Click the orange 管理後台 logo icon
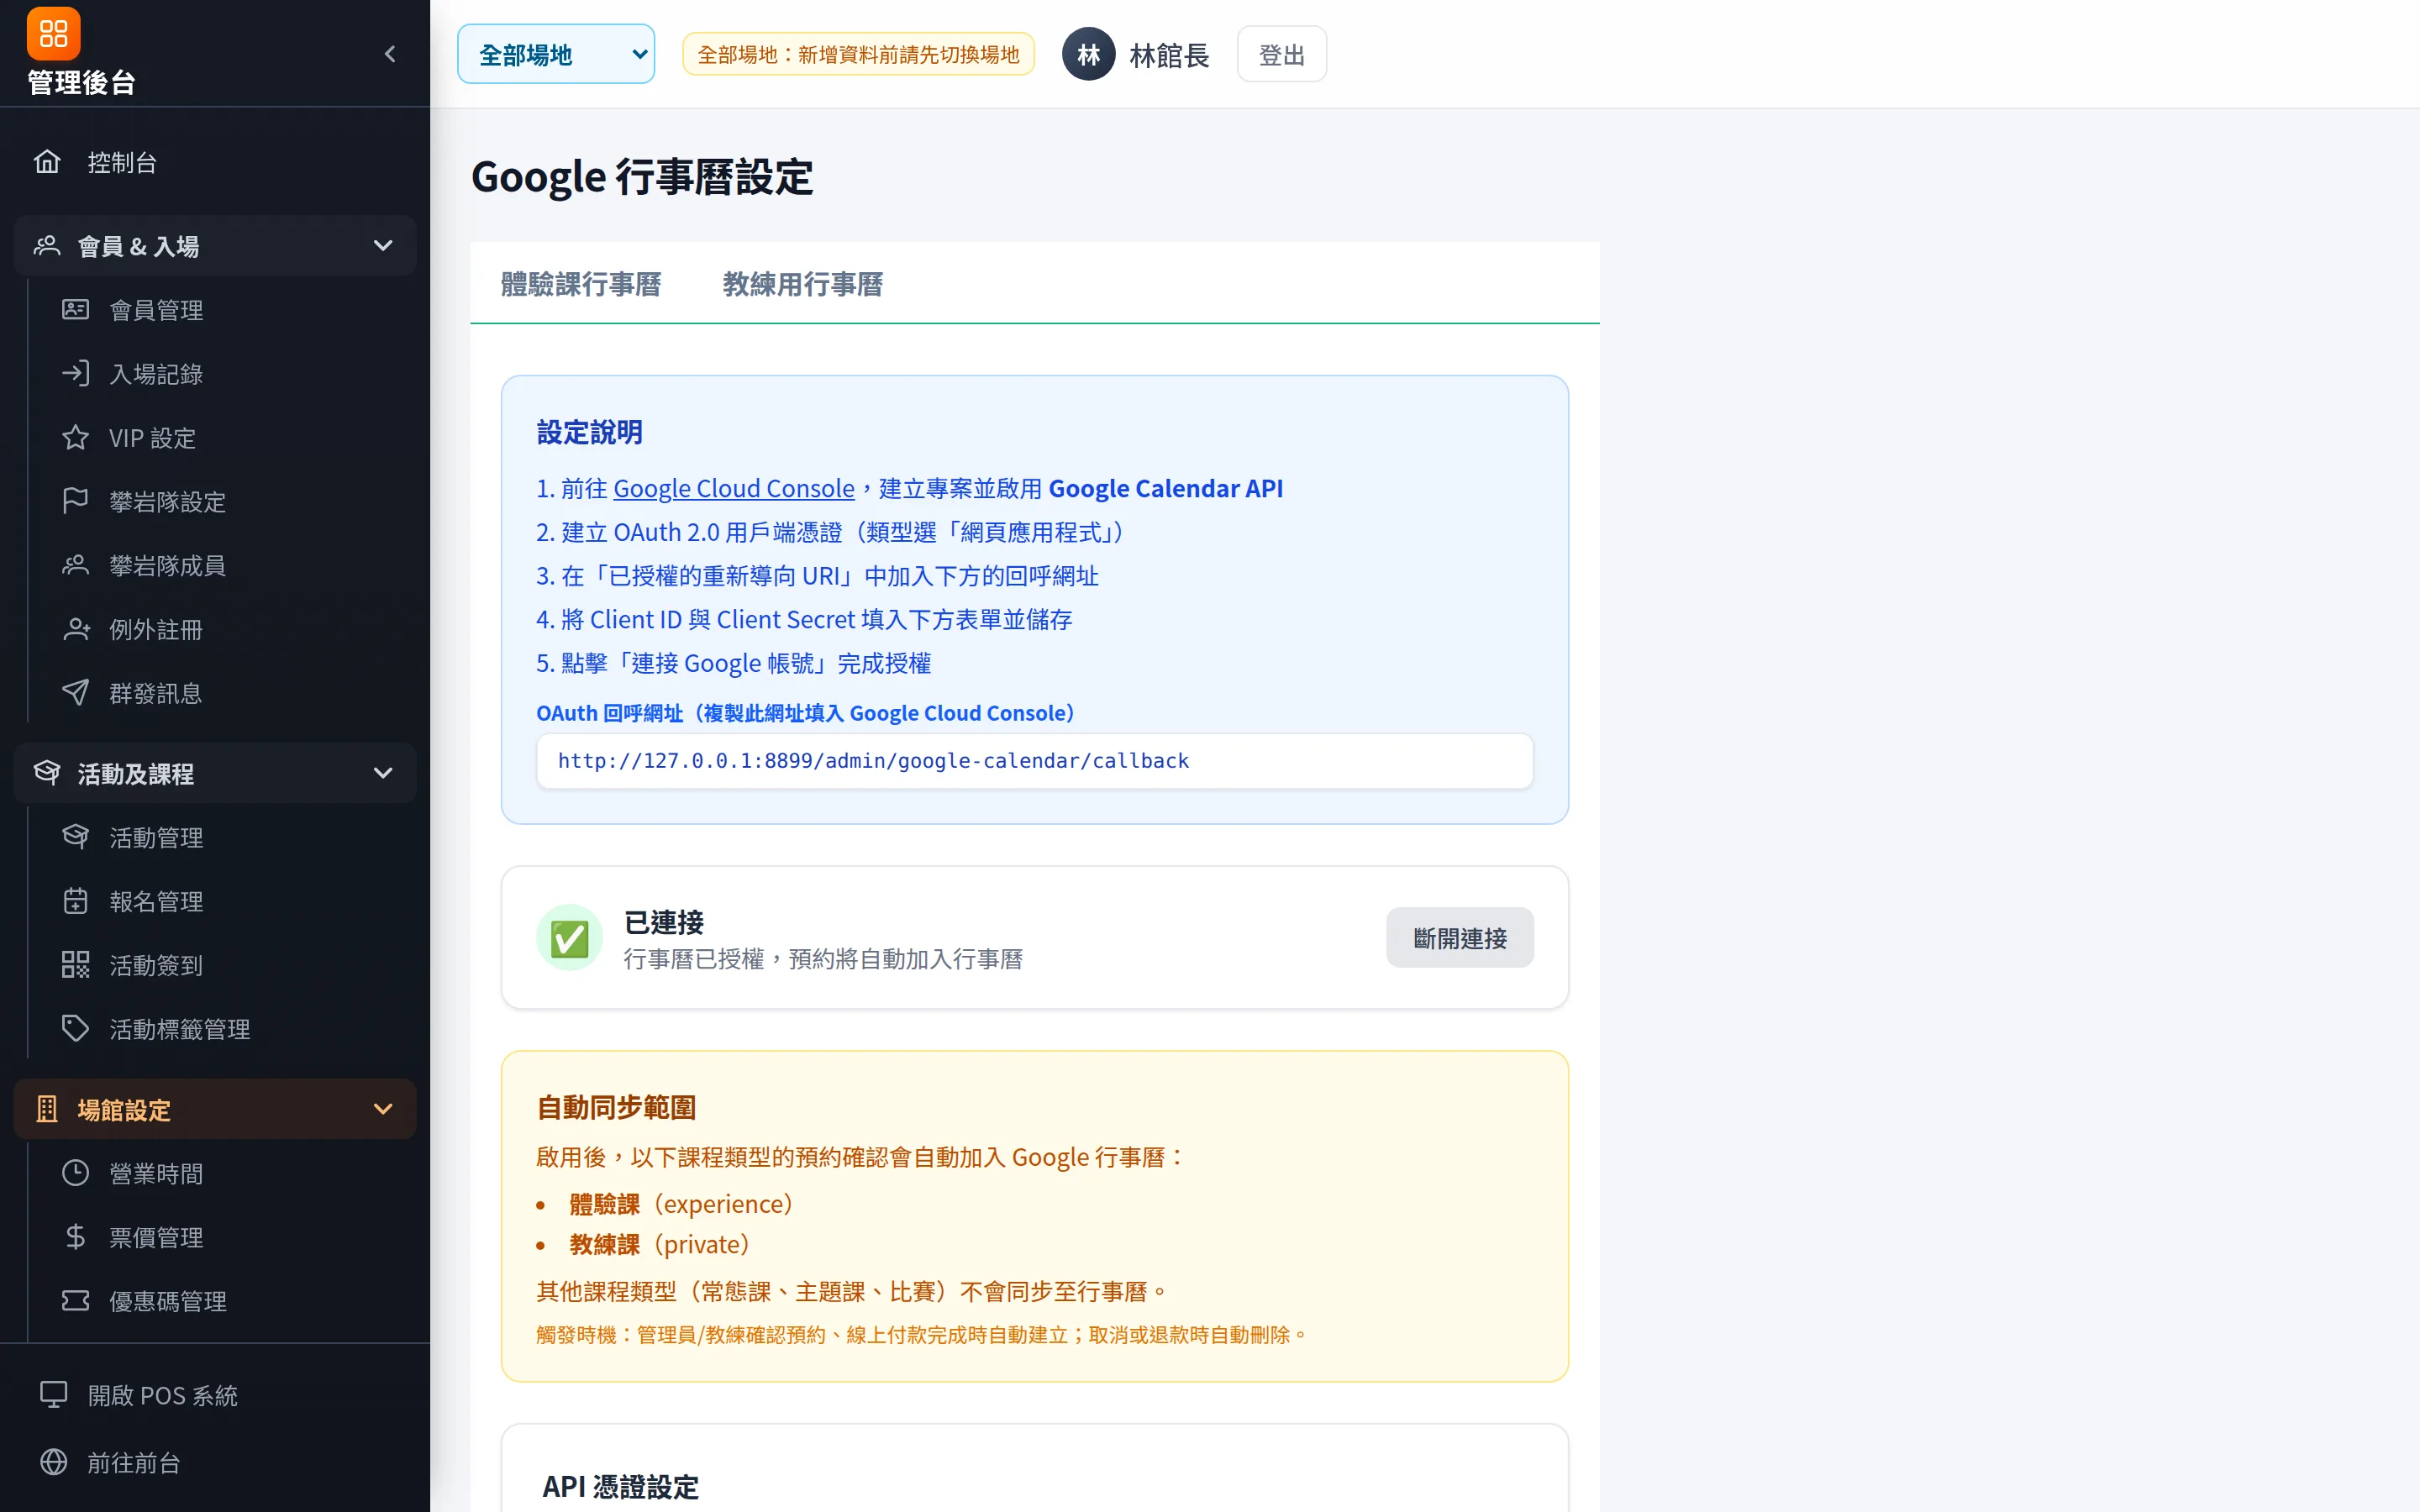The width and height of the screenshot is (2420, 1512). [x=53, y=34]
